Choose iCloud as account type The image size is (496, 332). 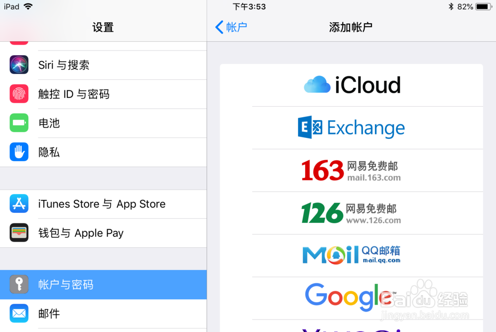352,85
